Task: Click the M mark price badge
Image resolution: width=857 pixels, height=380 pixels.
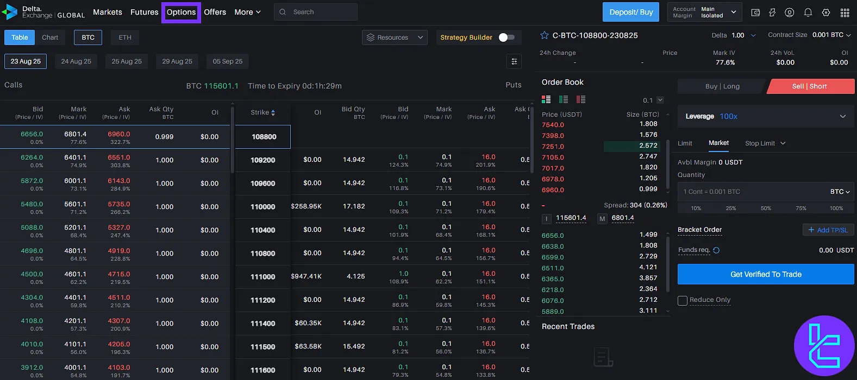Action: click(602, 219)
